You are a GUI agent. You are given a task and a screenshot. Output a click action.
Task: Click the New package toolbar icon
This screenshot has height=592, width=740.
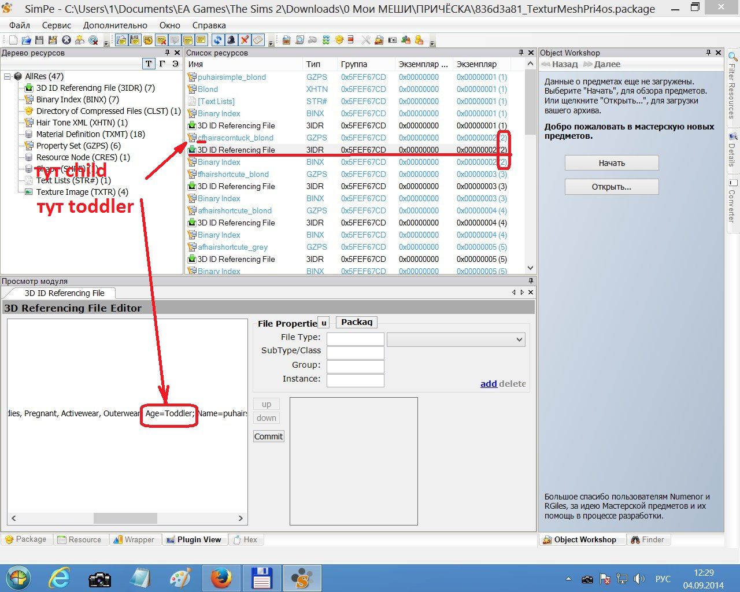pyautogui.click(x=13, y=40)
